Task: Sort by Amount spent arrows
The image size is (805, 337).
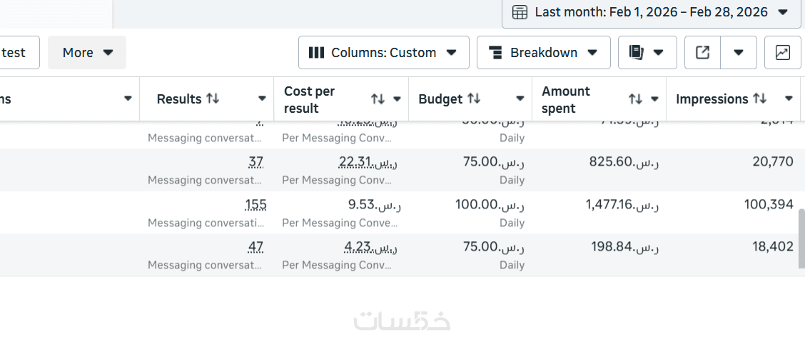Action: click(x=634, y=99)
